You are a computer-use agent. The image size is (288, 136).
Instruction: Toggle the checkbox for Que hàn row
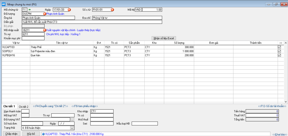[279, 55]
